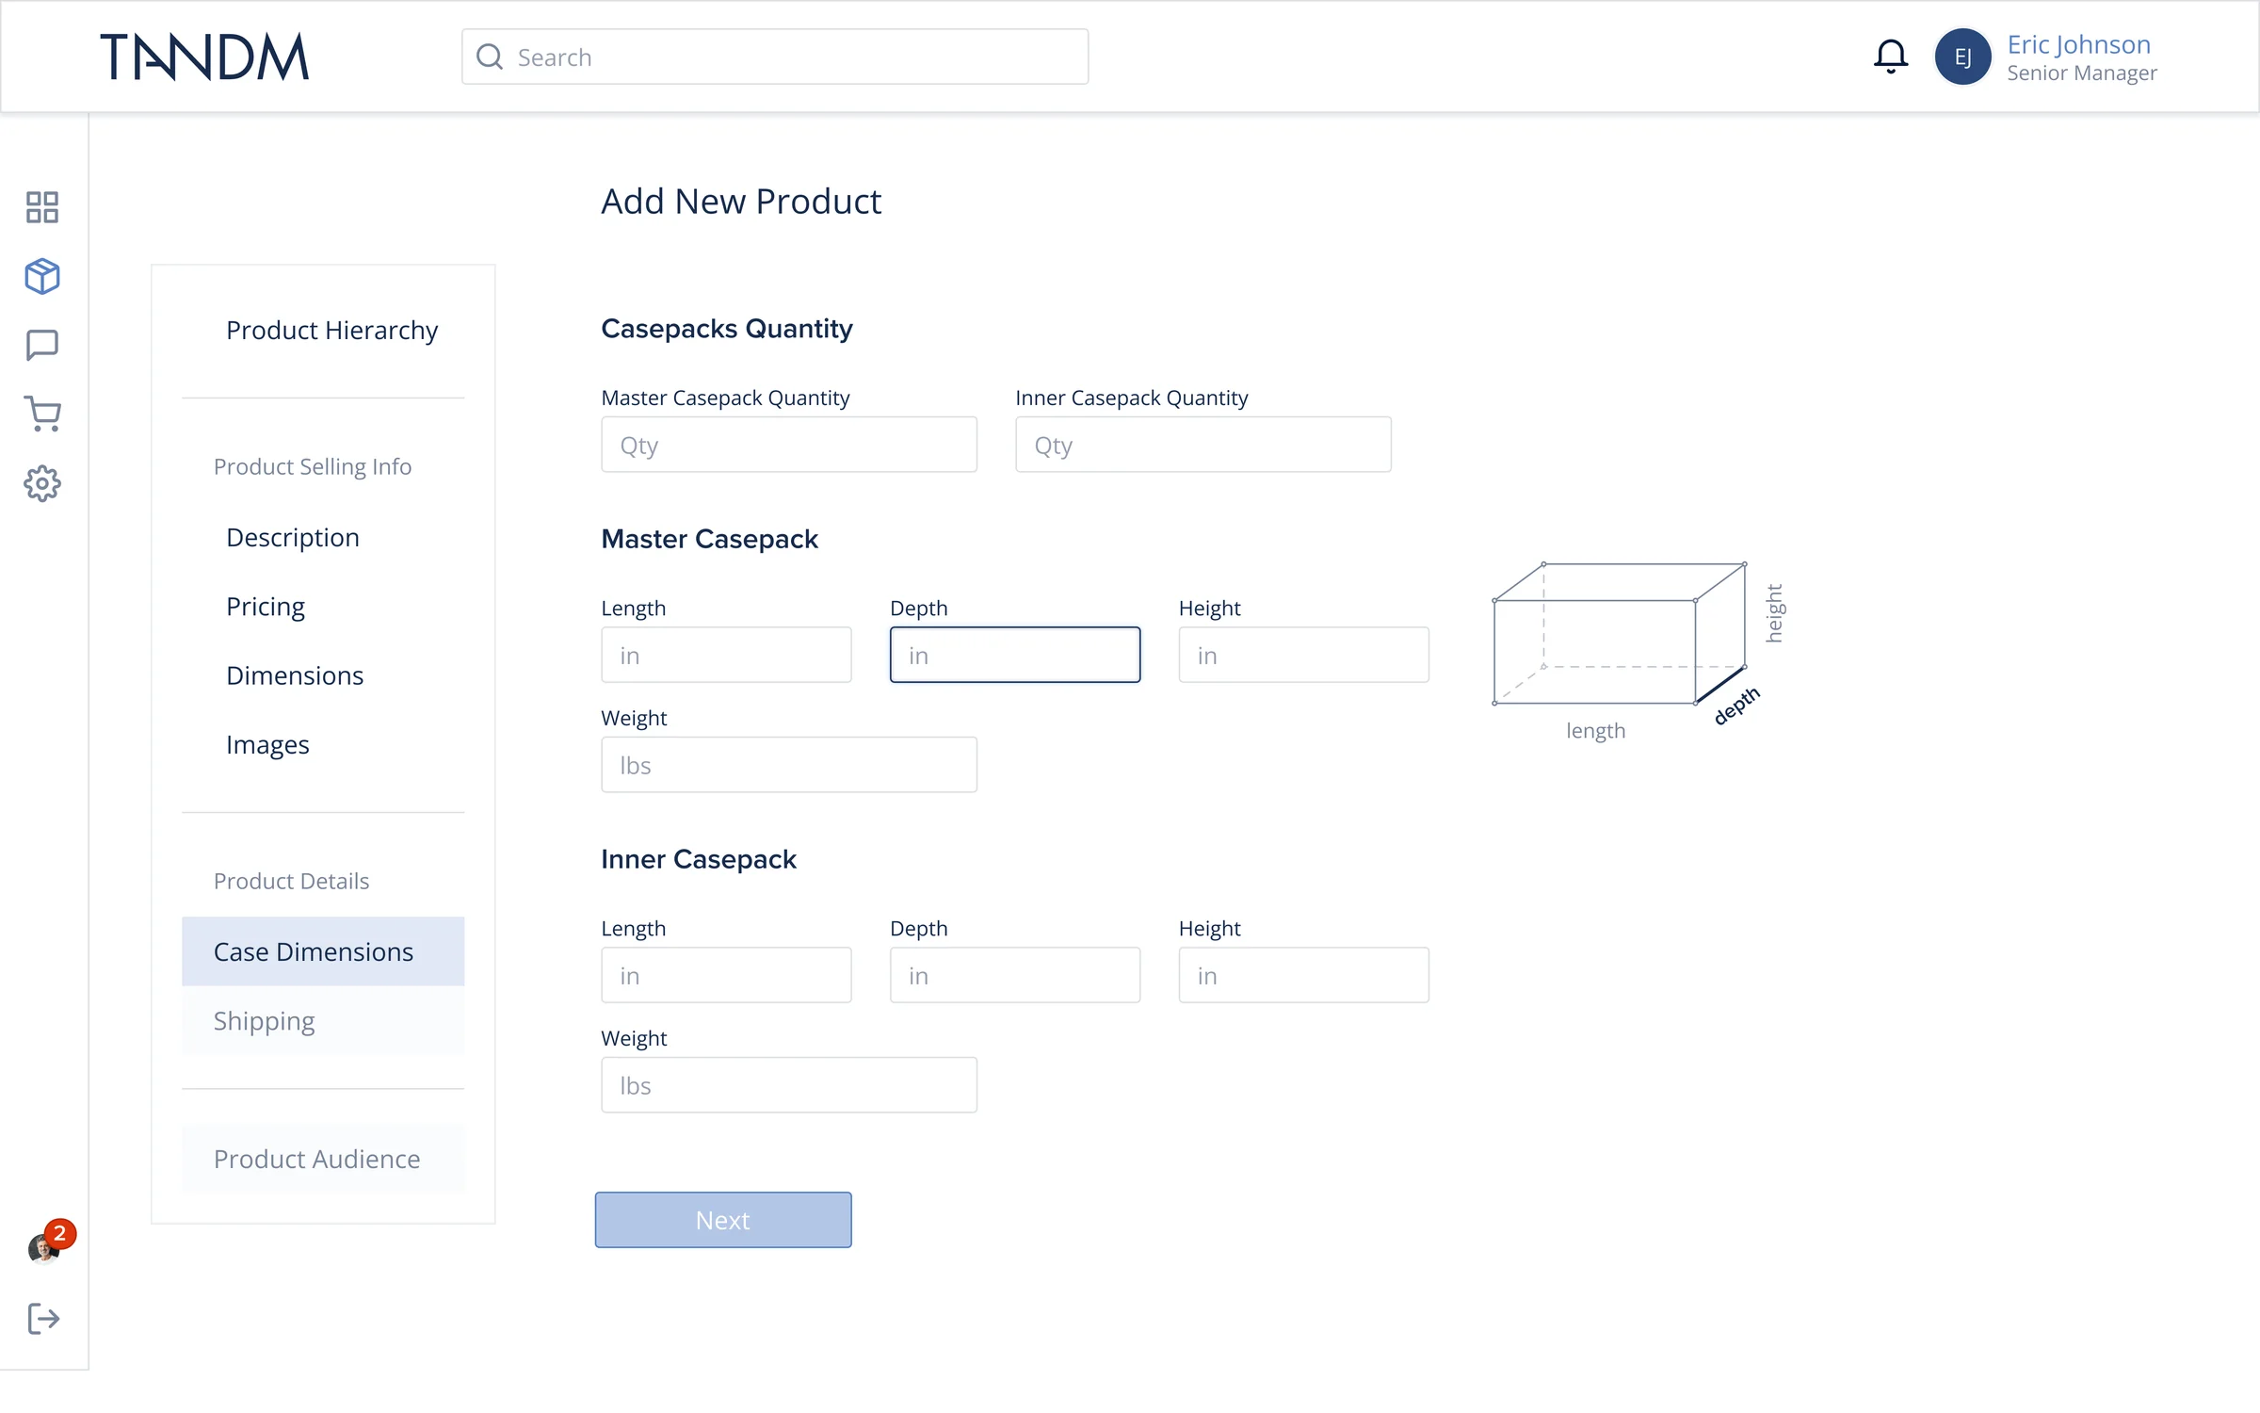Click Master Casepack Weight field

[789, 765]
